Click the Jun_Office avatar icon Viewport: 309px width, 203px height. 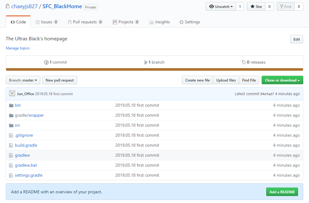click(x=12, y=93)
